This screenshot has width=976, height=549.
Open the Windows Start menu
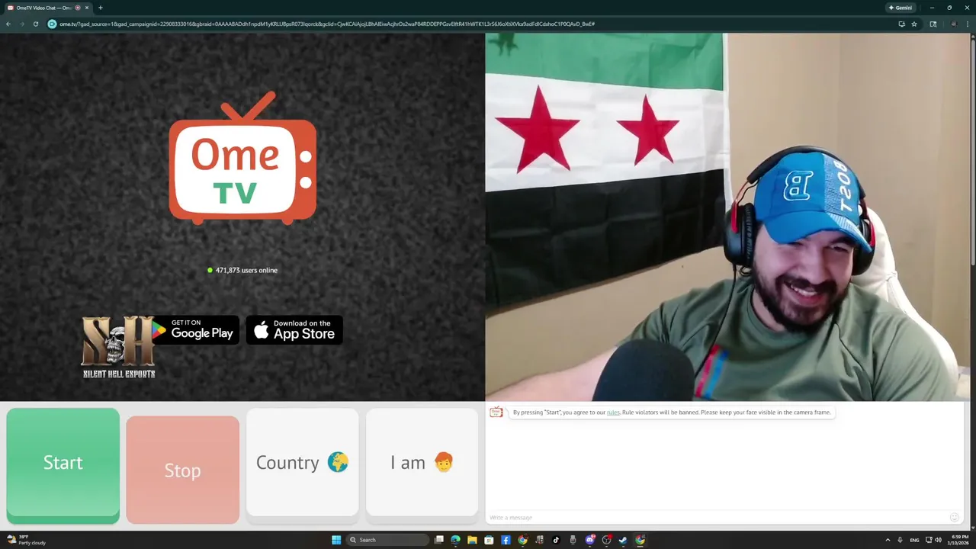point(336,540)
